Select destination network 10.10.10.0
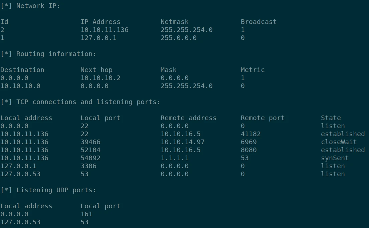The height and width of the screenshot is (228, 369). click(x=20, y=86)
